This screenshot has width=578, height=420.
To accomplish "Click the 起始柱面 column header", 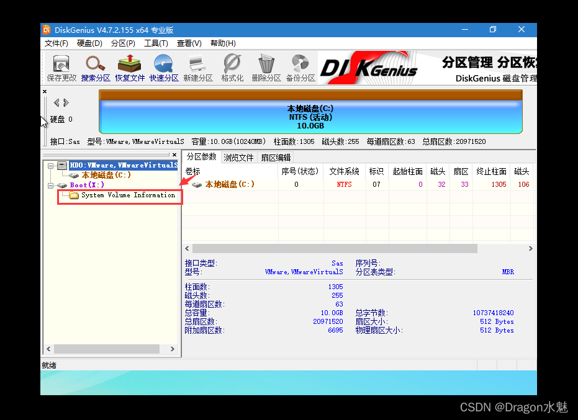I will click(x=407, y=171).
